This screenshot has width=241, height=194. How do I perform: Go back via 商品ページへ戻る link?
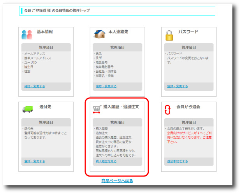pyautogui.click(x=117, y=181)
